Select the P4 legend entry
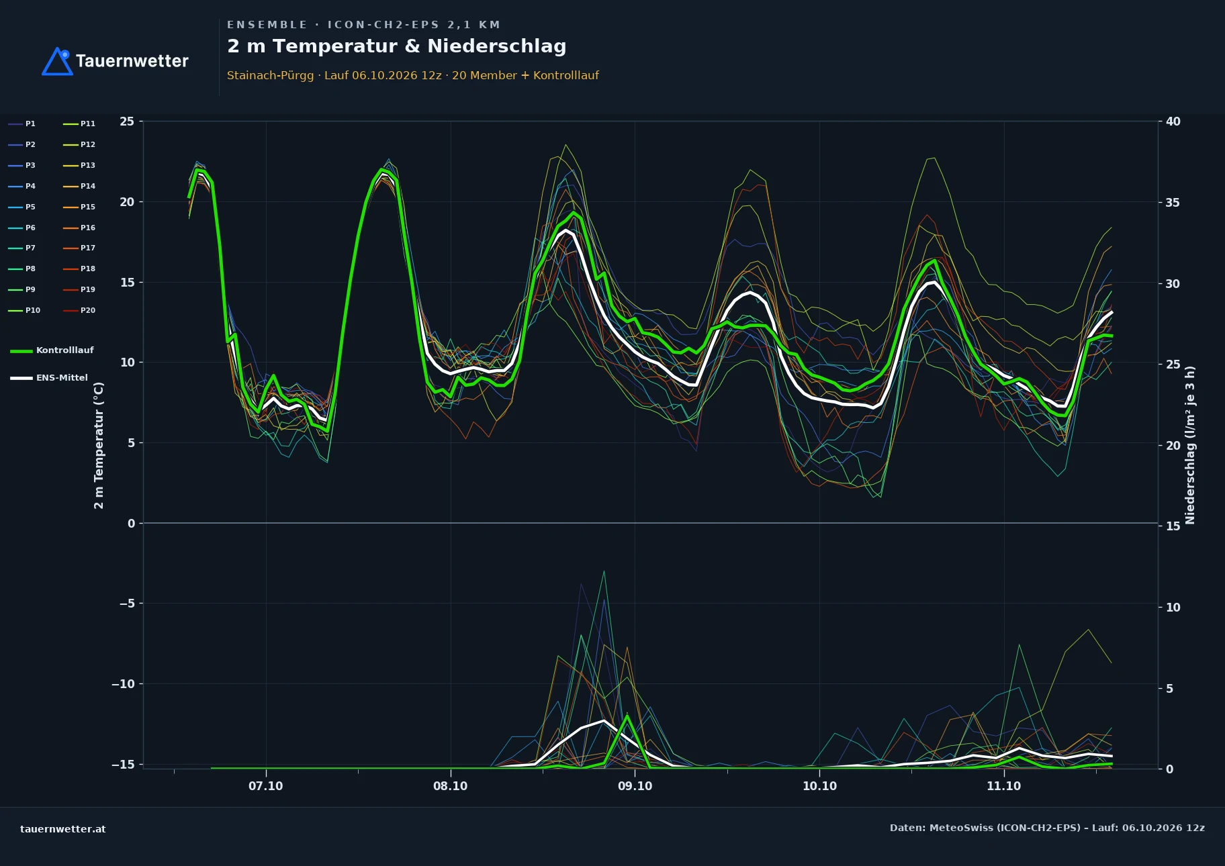 click(x=21, y=186)
